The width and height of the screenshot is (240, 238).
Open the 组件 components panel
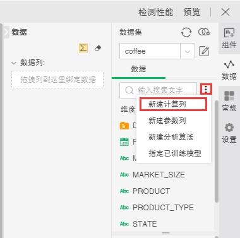229,39
